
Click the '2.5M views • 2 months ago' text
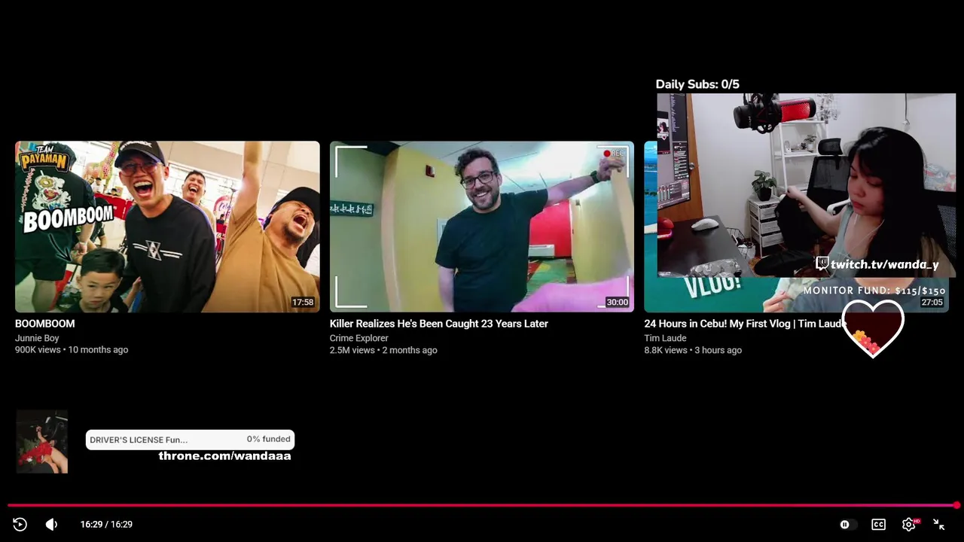point(383,350)
